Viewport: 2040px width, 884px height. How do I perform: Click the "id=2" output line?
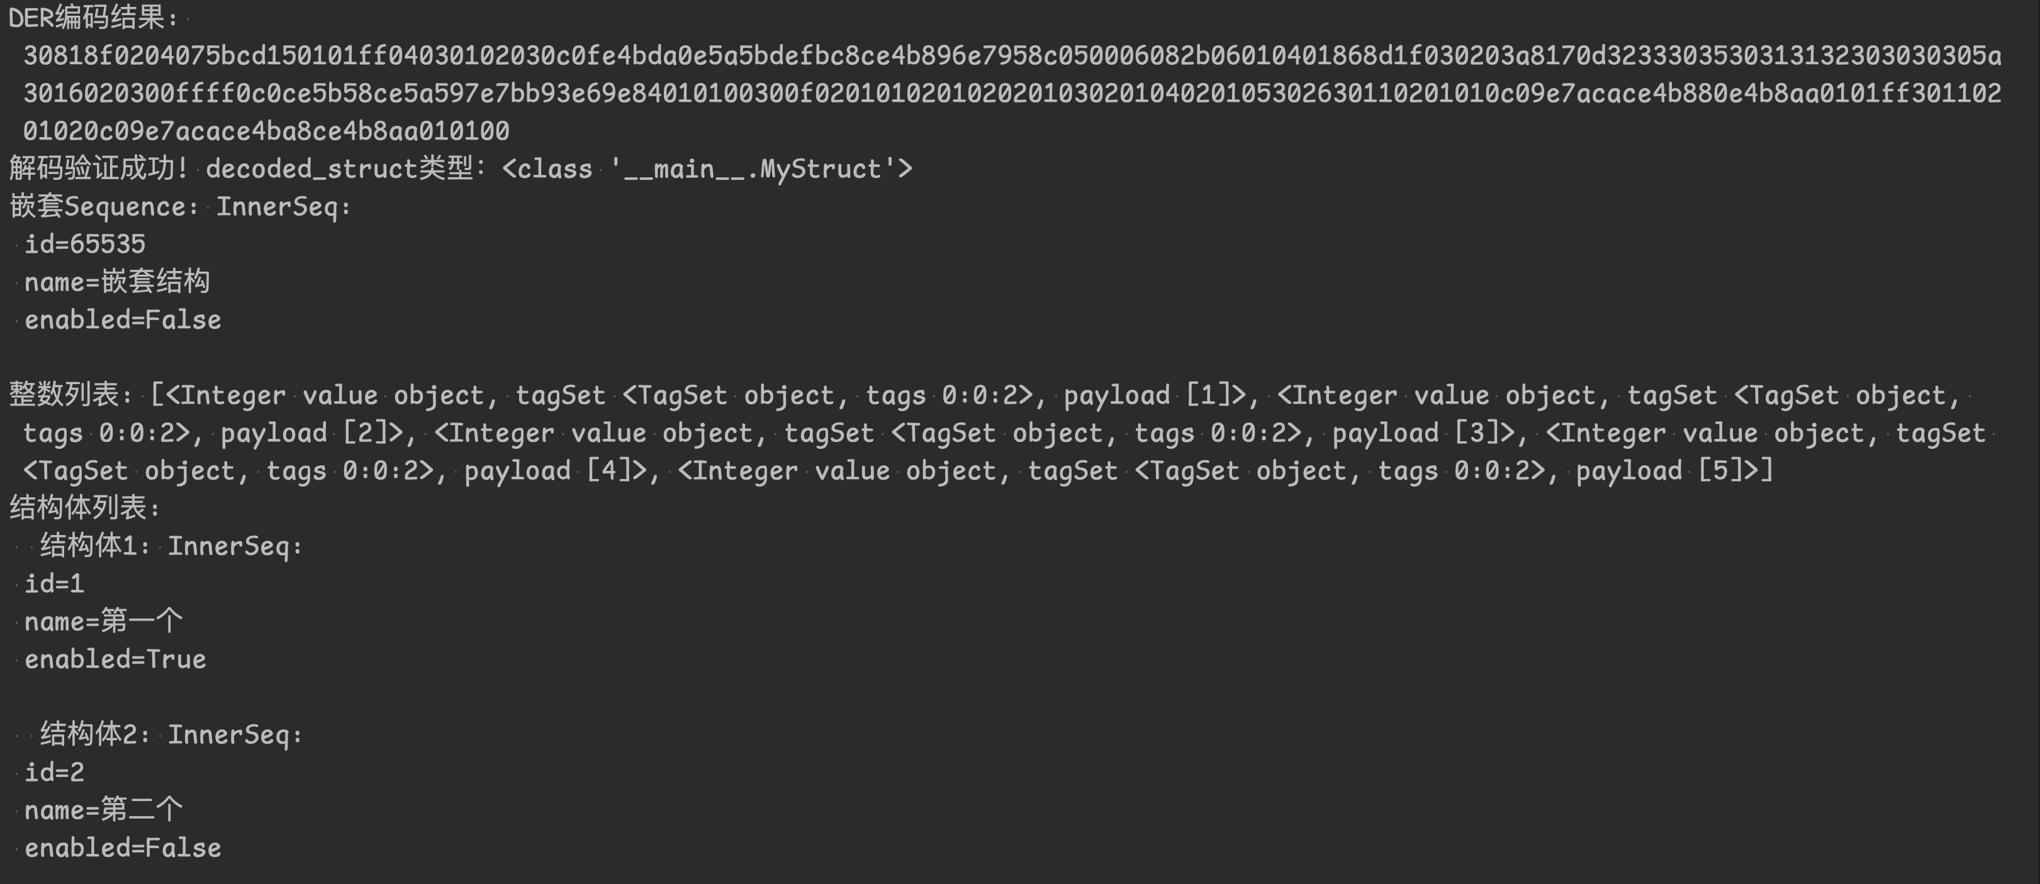click(x=55, y=773)
